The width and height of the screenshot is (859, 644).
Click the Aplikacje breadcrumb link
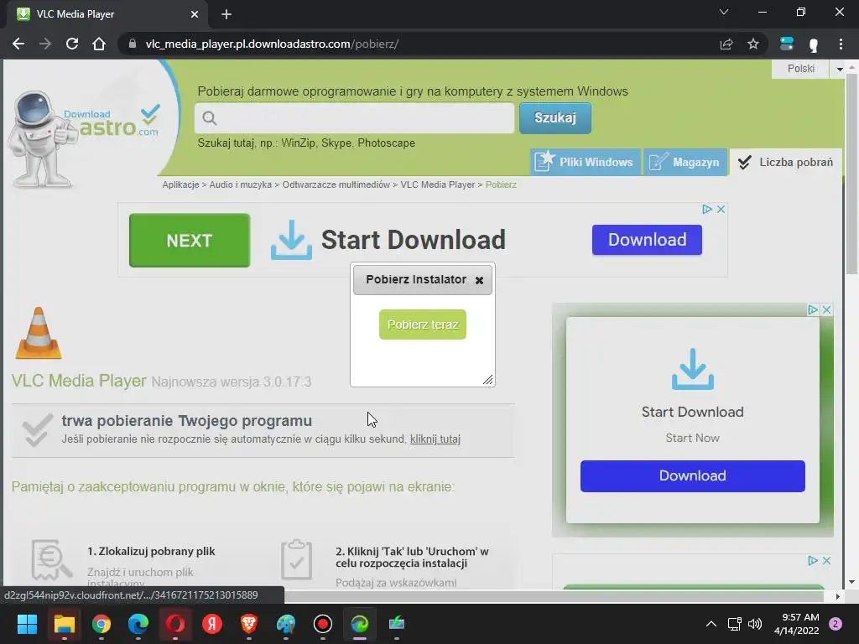point(181,184)
